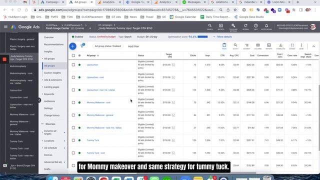This screenshot has height=180, width=320.
Task: Click Show less in page menu
Action: [50, 124]
